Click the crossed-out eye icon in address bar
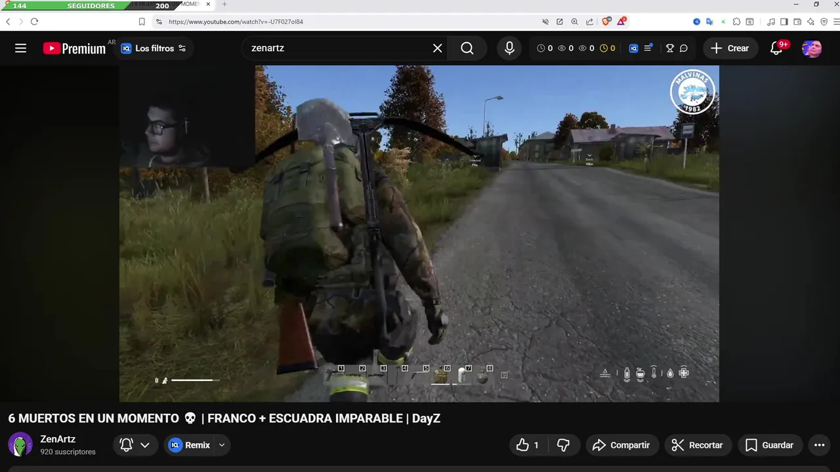Image resolution: width=840 pixels, height=472 pixels. tap(545, 22)
